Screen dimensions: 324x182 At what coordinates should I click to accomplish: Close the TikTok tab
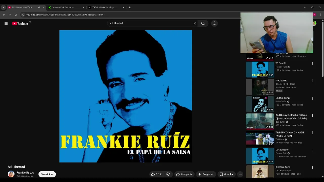coord(124,7)
